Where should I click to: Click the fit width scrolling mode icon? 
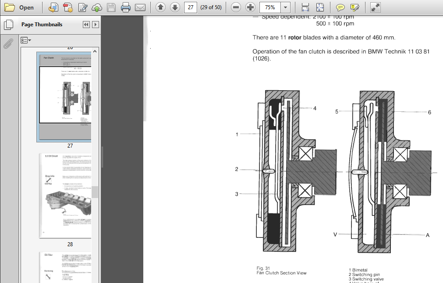click(x=305, y=7)
